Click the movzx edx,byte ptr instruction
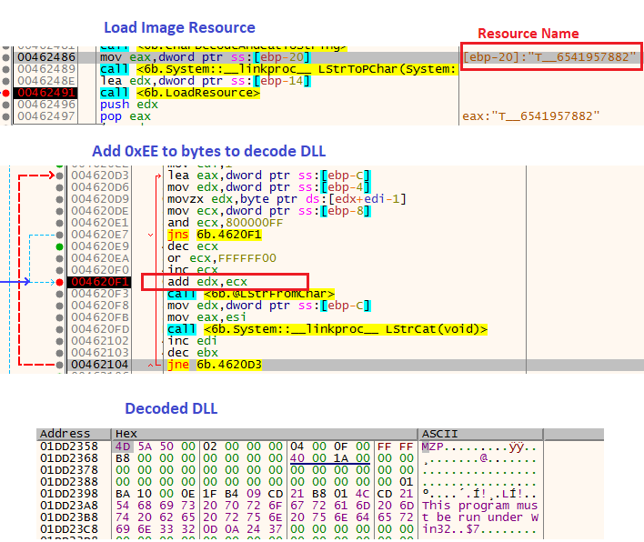Viewport: 644px width, 542px height. [287, 199]
